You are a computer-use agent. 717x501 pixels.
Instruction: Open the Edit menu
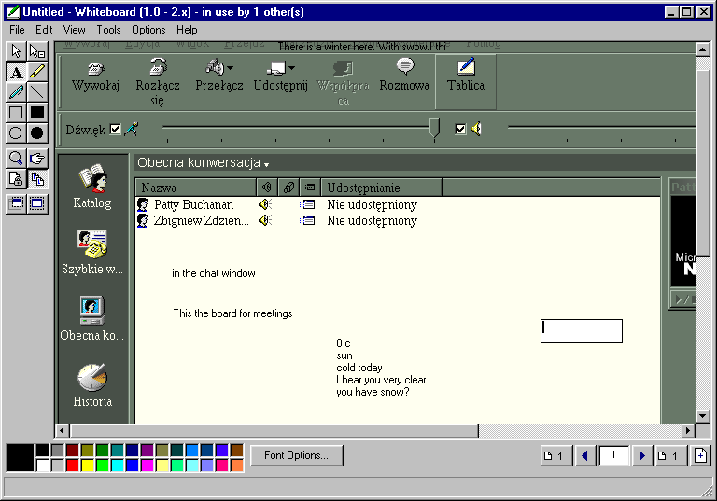(44, 30)
